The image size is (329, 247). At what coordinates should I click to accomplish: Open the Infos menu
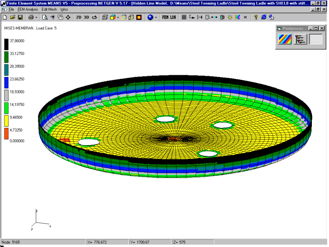(x=64, y=9)
